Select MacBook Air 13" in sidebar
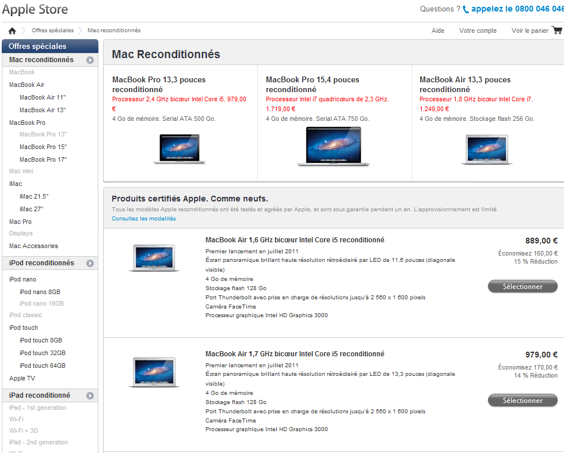 pyautogui.click(x=43, y=110)
